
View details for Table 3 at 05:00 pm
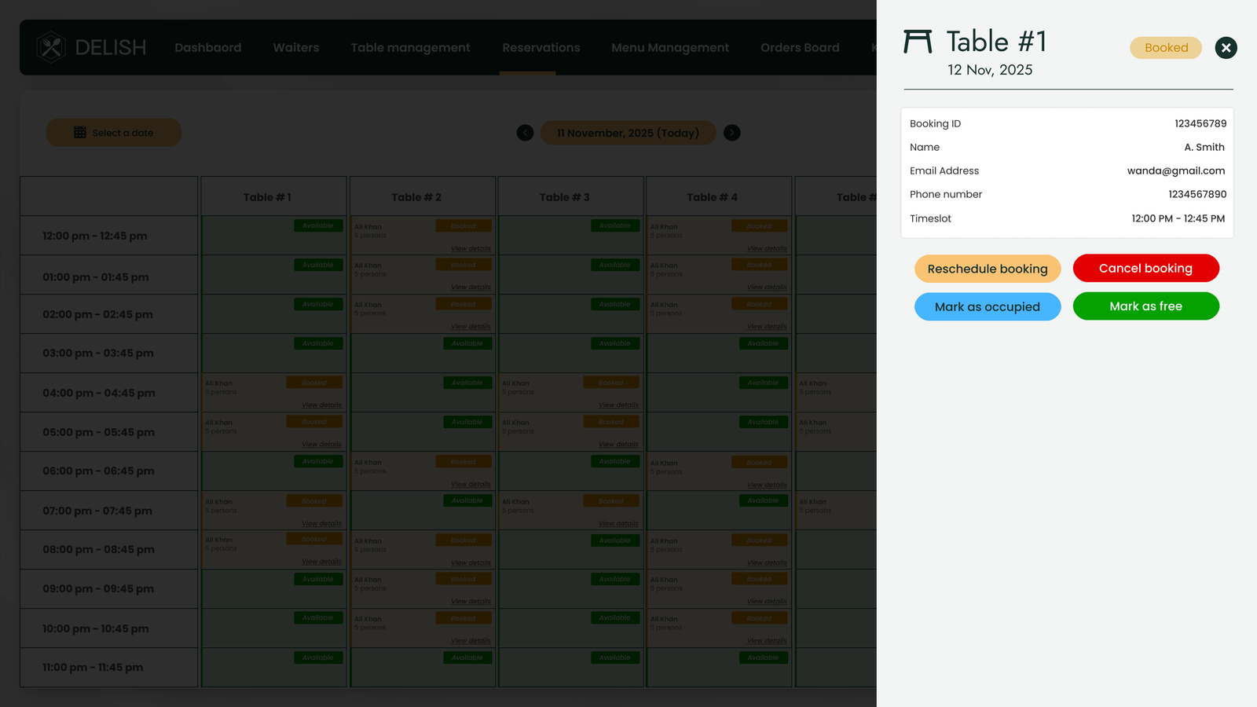618,445
